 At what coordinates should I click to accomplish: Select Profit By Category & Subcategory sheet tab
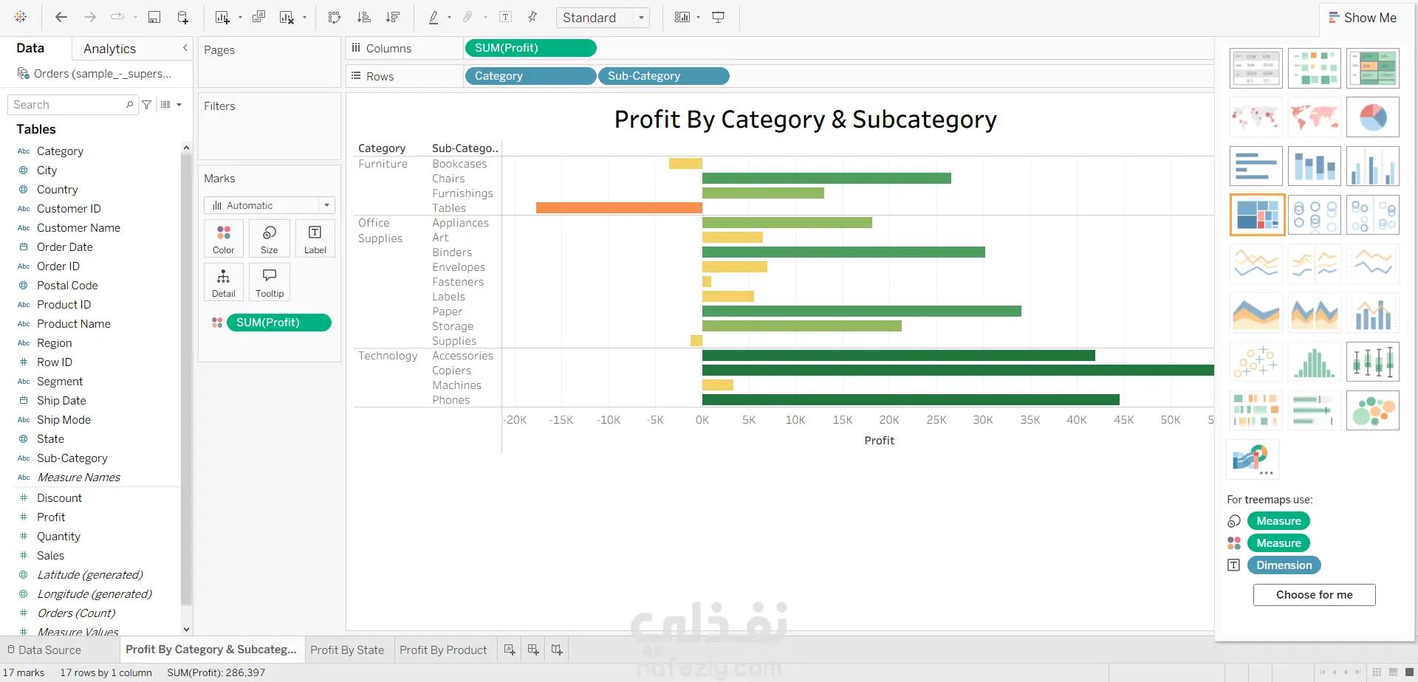(211, 650)
